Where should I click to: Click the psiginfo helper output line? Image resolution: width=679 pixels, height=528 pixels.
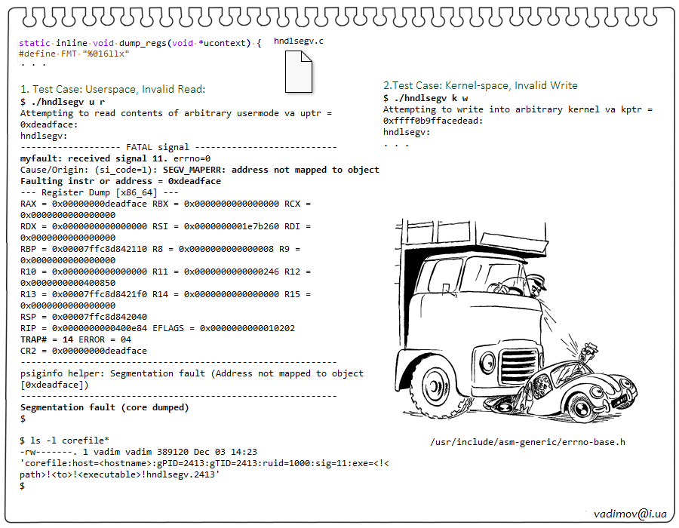(192, 373)
